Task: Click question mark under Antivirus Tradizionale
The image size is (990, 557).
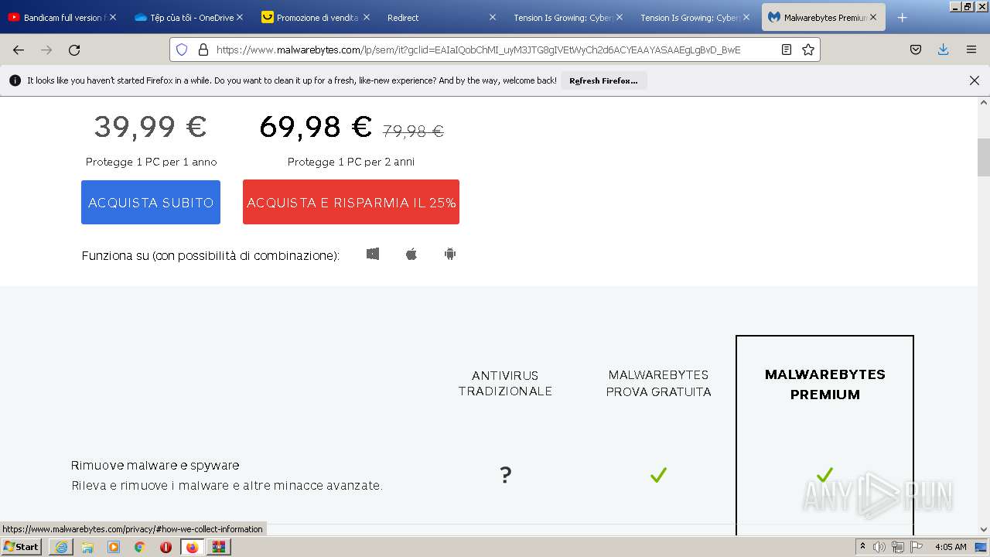Action: tap(505, 475)
